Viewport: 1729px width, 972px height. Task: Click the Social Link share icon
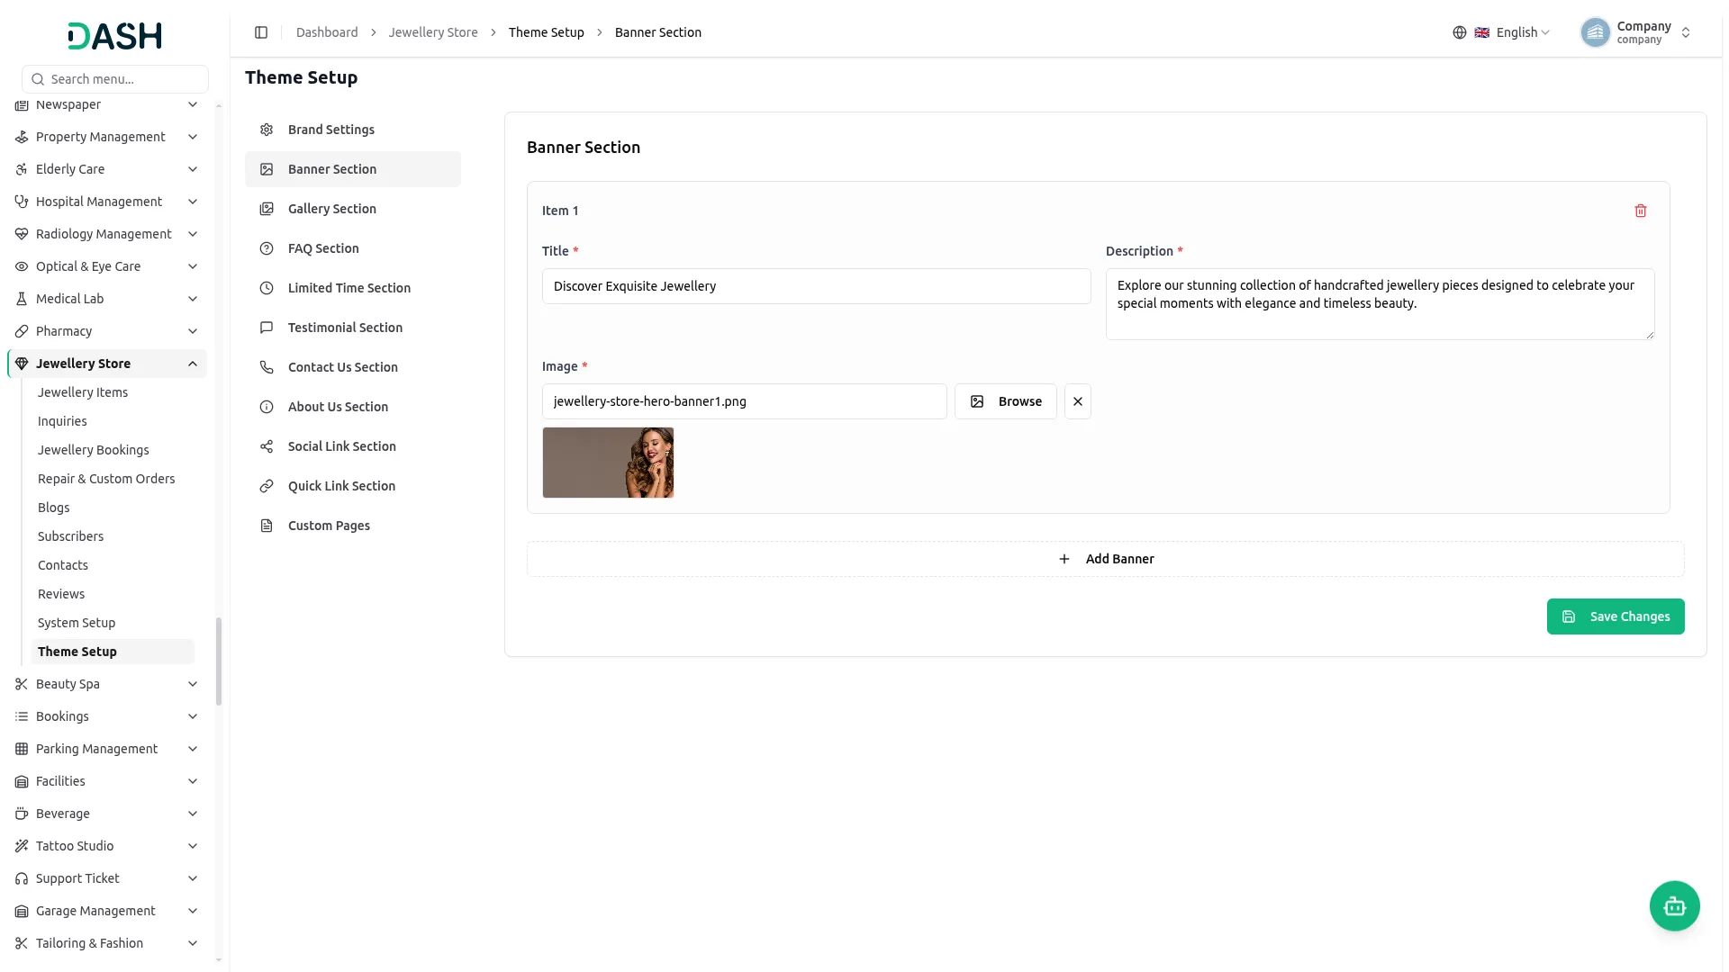(x=267, y=446)
